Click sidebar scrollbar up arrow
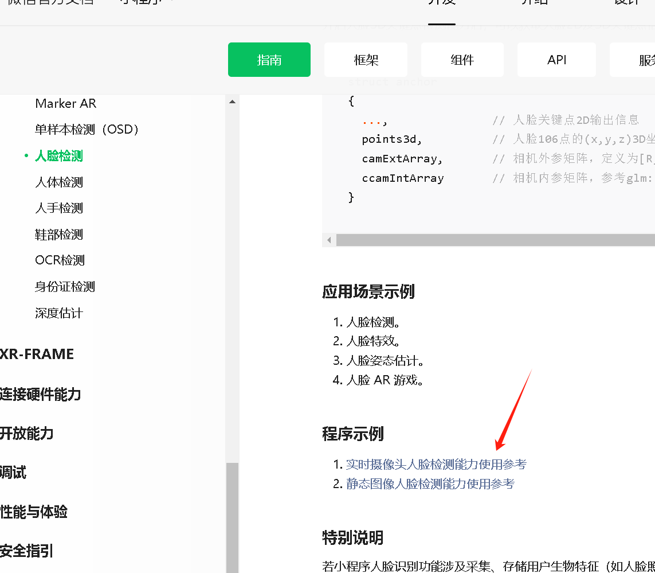The width and height of the screenshot is (655, 573). tap(232, 102)
